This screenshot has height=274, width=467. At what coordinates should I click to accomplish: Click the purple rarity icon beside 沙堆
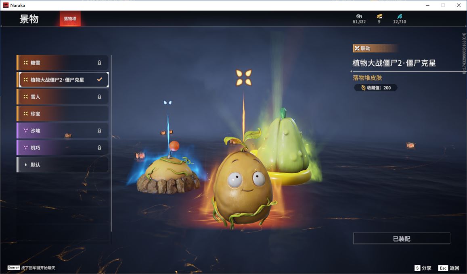pyautogui.click(x=25, y=131)
